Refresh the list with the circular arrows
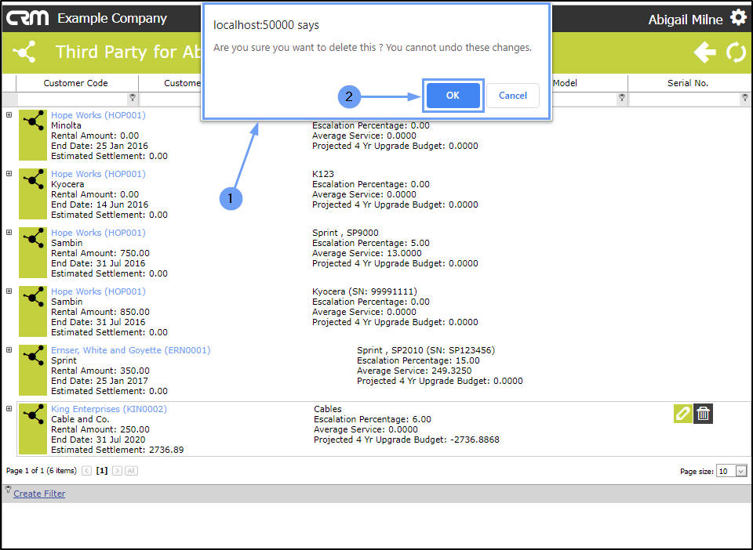 point(737,52)
